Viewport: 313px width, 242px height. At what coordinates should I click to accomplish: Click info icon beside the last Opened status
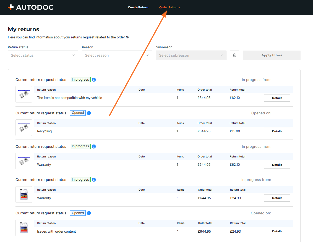point(89,213)
